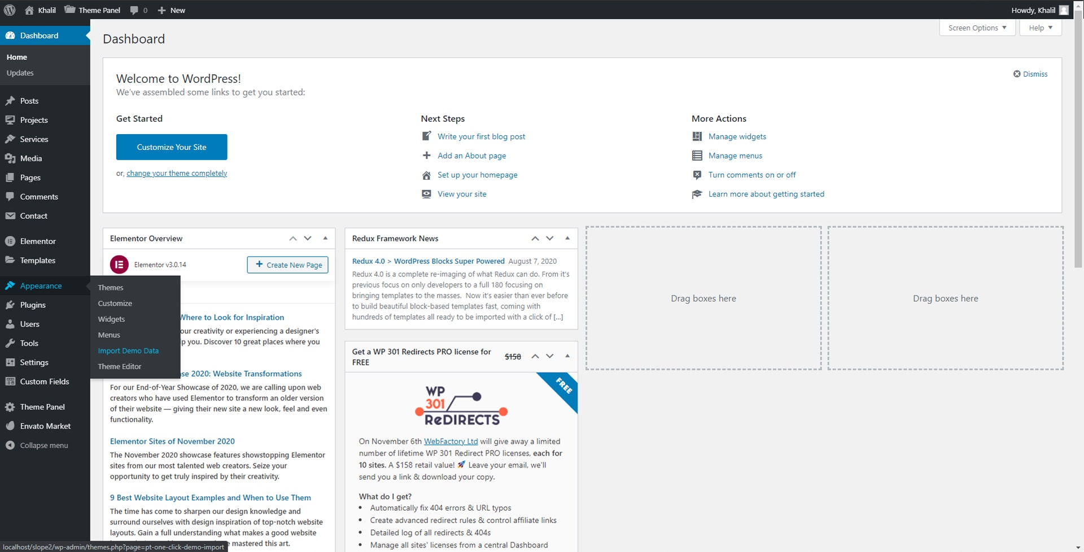Click the Dashboard gauge icon in sidebar
Viewport: 1084px width, 552px height.
click(10, 36)
